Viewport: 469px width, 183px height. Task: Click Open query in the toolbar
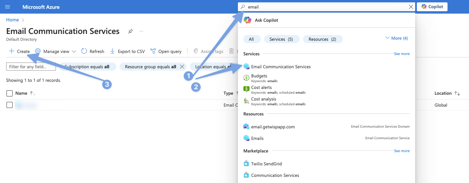pyautogui.click(x=166, y=51)
